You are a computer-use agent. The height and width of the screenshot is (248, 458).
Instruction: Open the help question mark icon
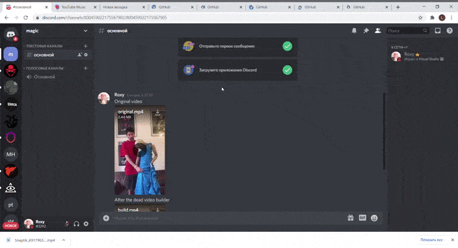click(450, 31)
